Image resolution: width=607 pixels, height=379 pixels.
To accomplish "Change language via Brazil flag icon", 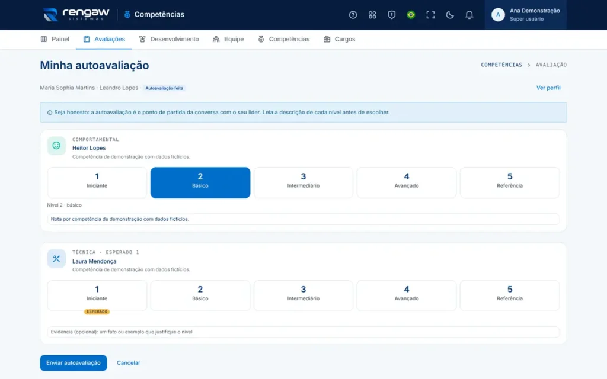I will (x=411, y=15).
